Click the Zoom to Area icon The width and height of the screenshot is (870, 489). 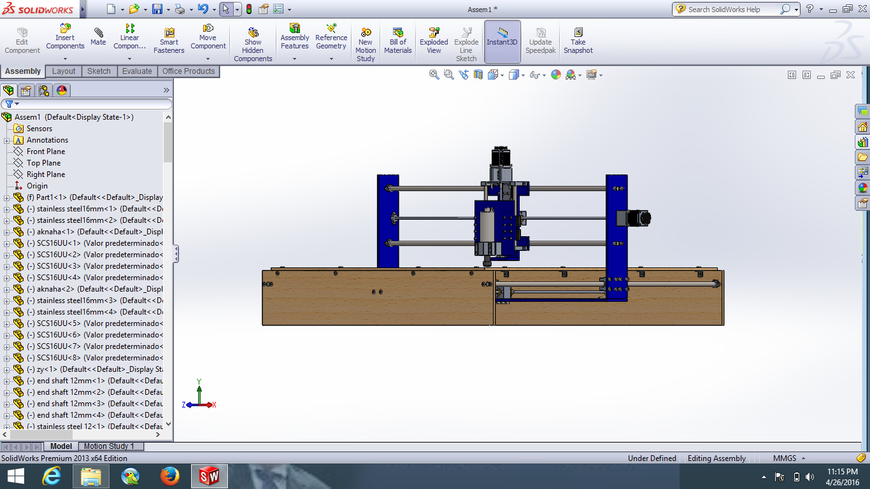click(448, 74)
